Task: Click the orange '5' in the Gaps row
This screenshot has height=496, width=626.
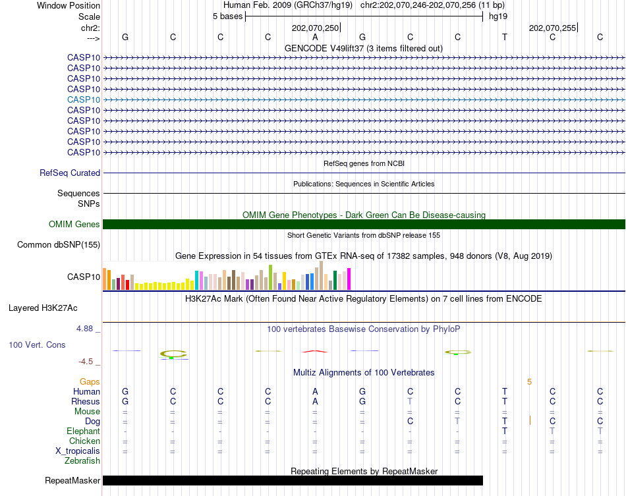Action: (x=529, y=382)
